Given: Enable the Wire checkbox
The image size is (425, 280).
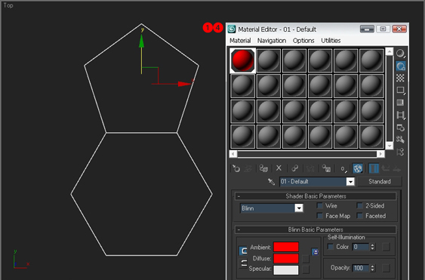Looking at the screenshot, I should [319, 206].
